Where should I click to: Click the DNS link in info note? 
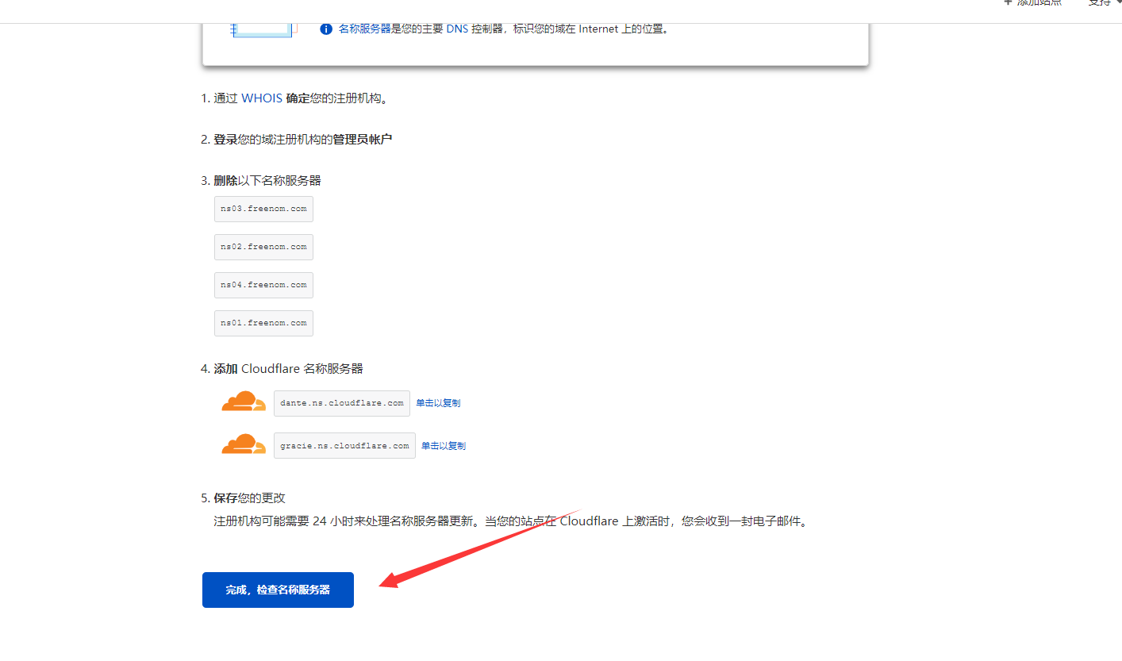click(x=457, y=29)
